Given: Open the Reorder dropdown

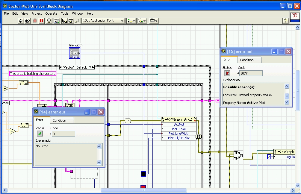Looking at the screenshot, I should pos(154,21).
